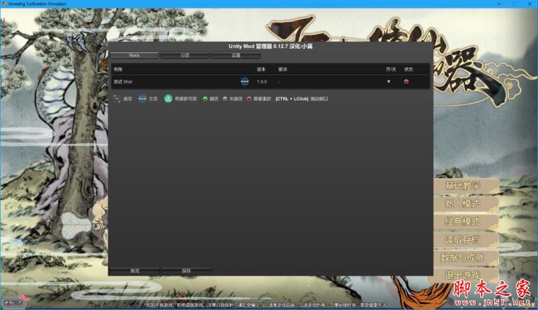The width and height of the screenshot is (538, 310).
Task: Click the 关闭 close button in mod manager
Action: (x=135, y=271)
